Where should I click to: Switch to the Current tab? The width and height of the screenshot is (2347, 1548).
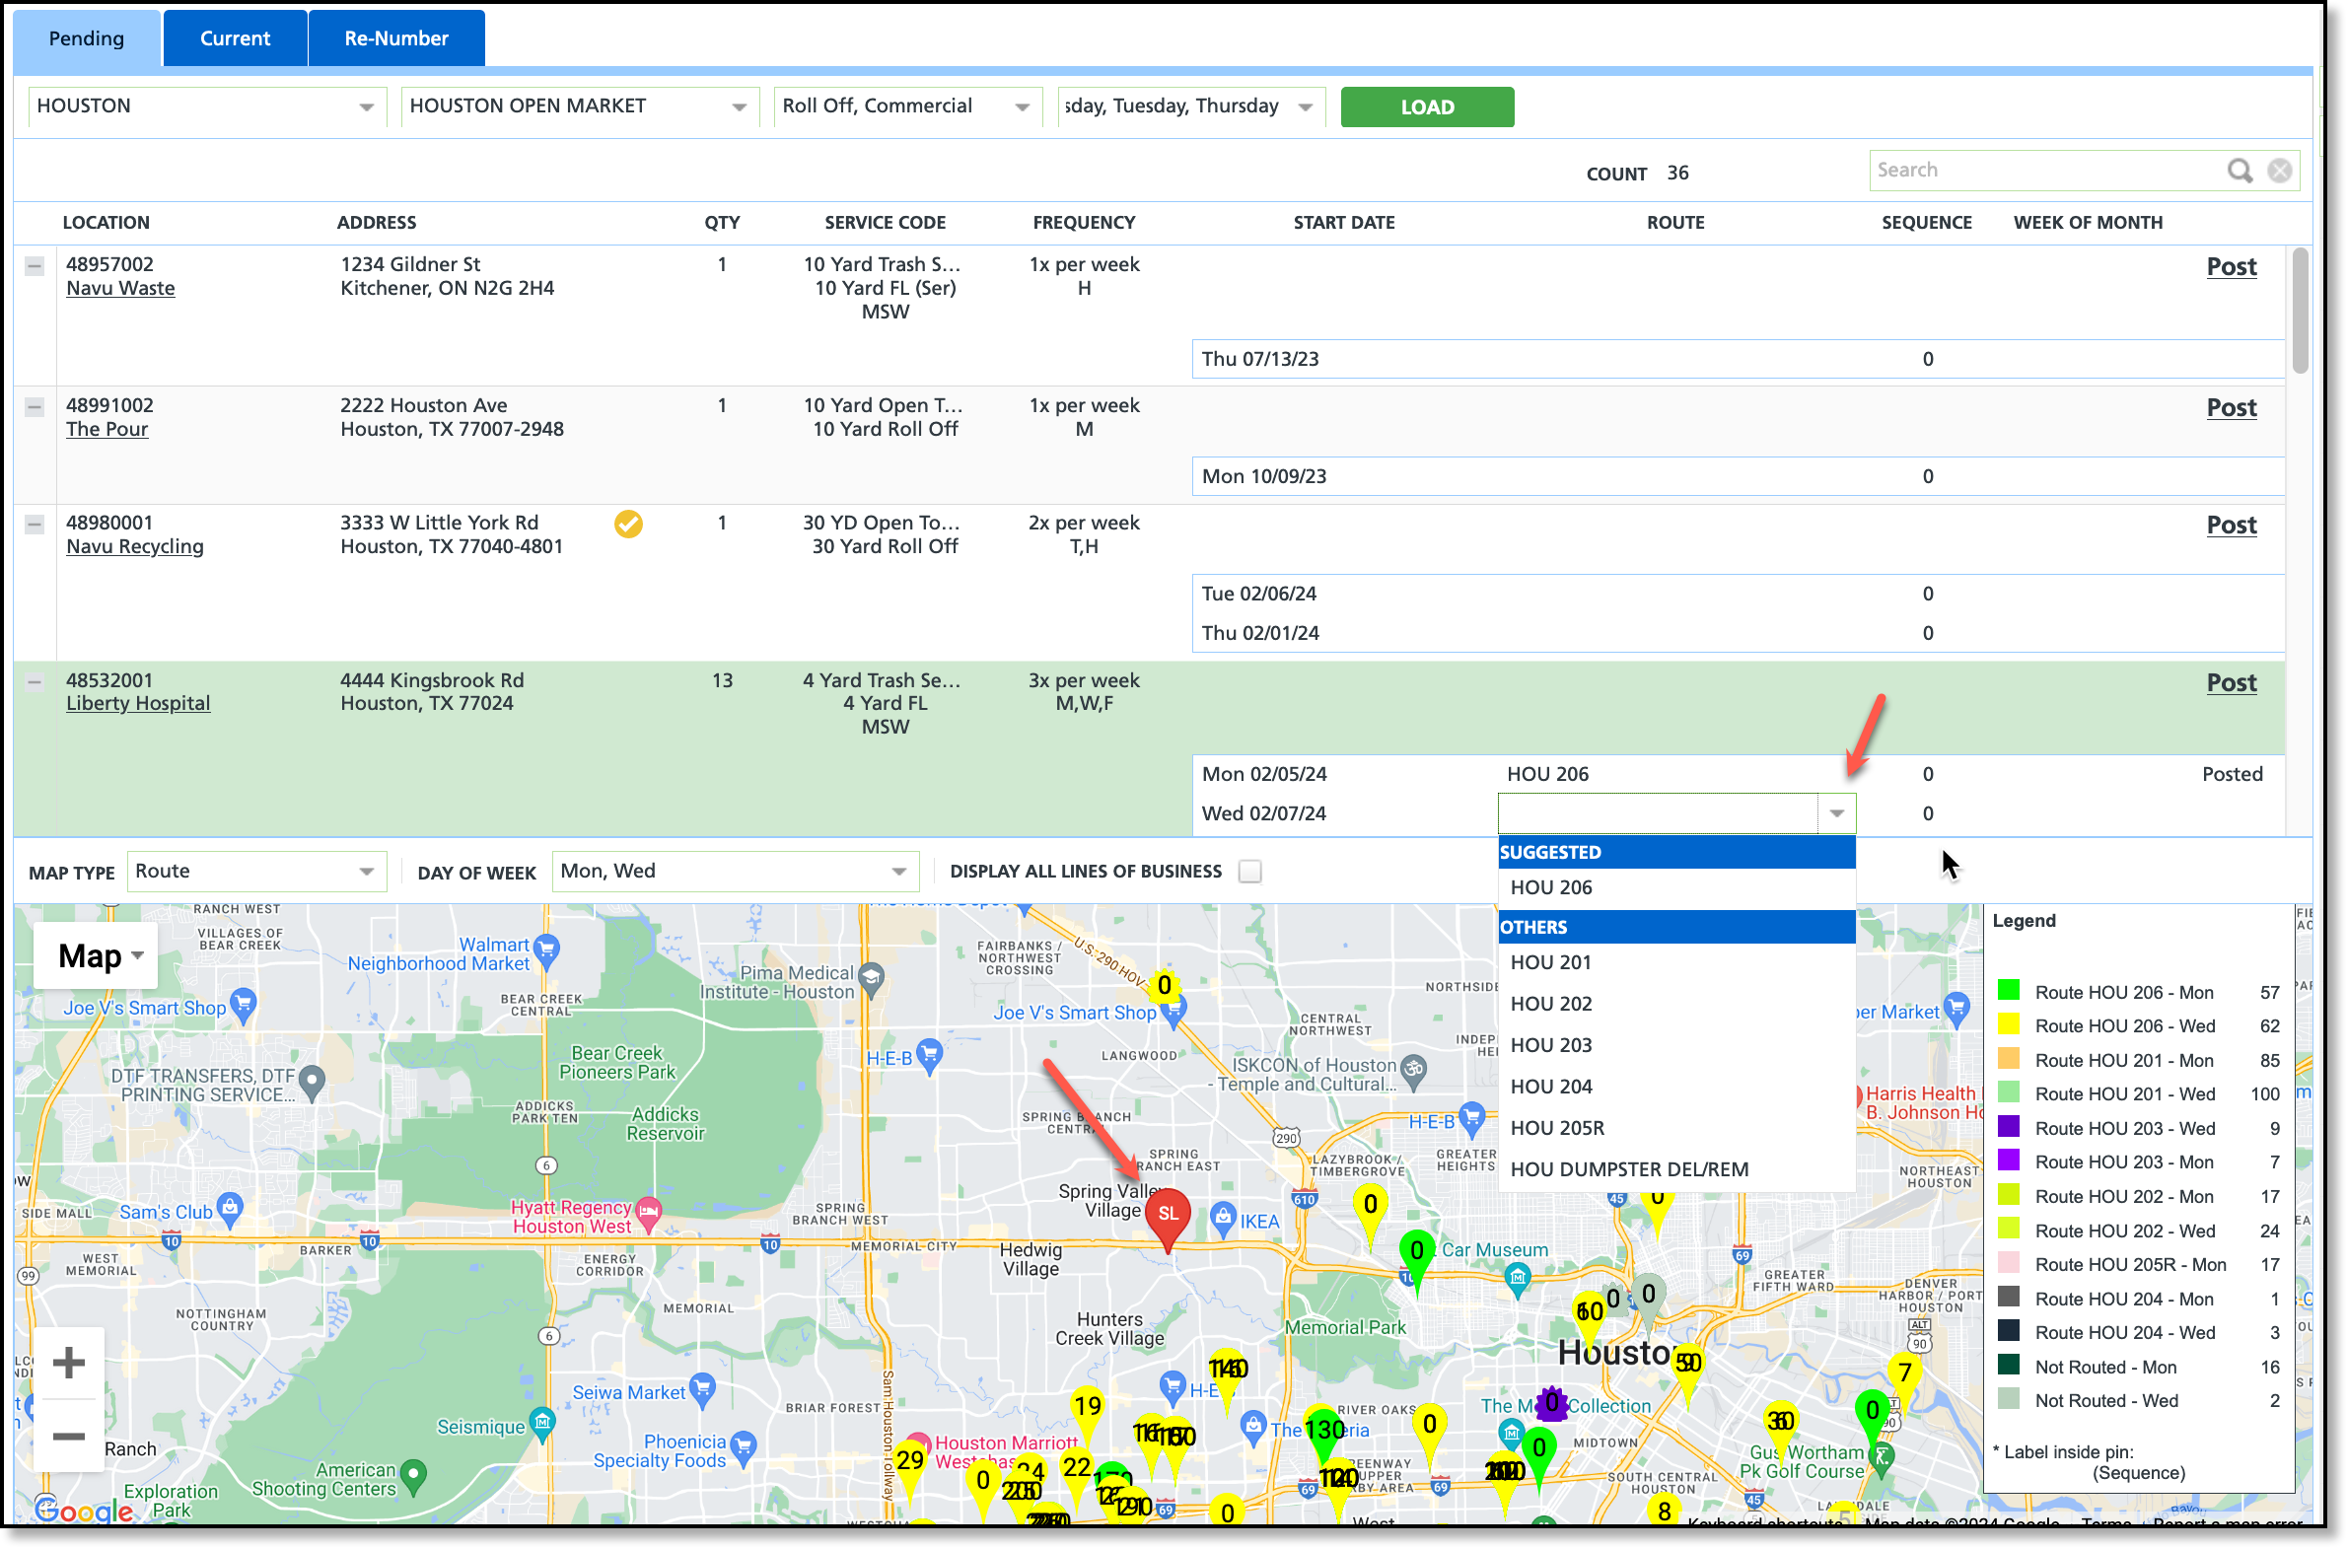tap(235, 38)
